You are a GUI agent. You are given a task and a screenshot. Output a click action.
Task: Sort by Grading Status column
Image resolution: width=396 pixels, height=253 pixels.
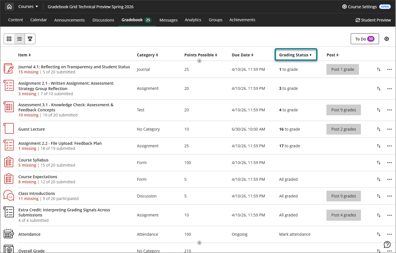[296, 55]
